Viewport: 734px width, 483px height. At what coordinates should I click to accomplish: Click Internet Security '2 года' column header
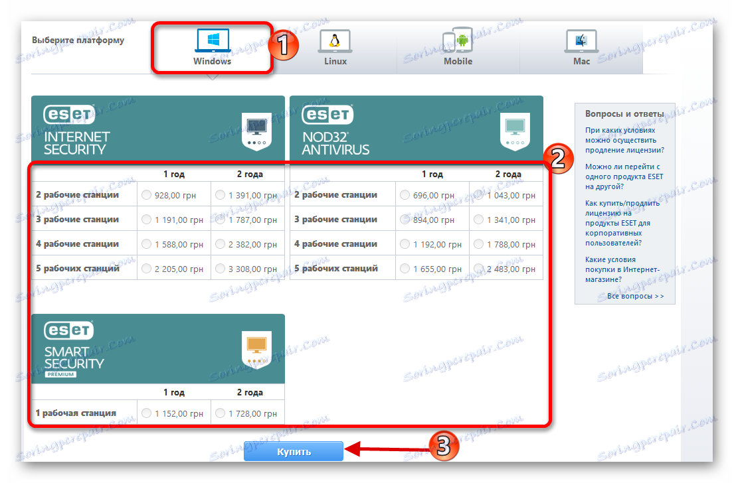250,174
